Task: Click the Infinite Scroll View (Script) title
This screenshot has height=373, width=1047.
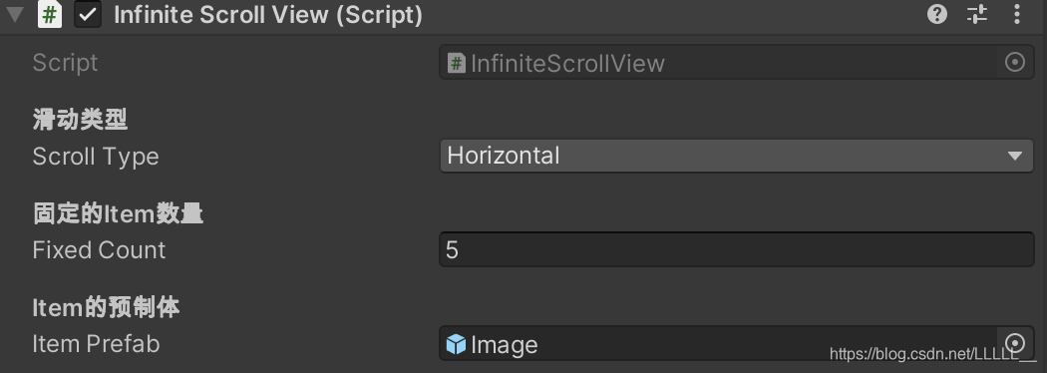Action: (x=268, y=15)
